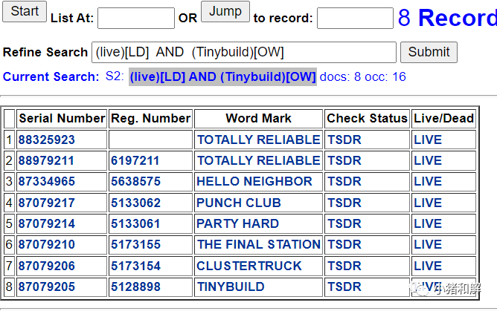Screen dimensions: 497x311
Task: Click LIVE status for CLUSTERTRUCK
Action: 428,266
